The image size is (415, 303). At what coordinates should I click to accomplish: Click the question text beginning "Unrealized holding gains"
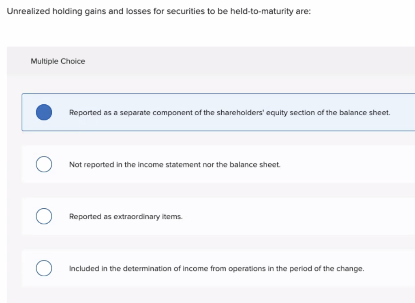tap(159, 12)
